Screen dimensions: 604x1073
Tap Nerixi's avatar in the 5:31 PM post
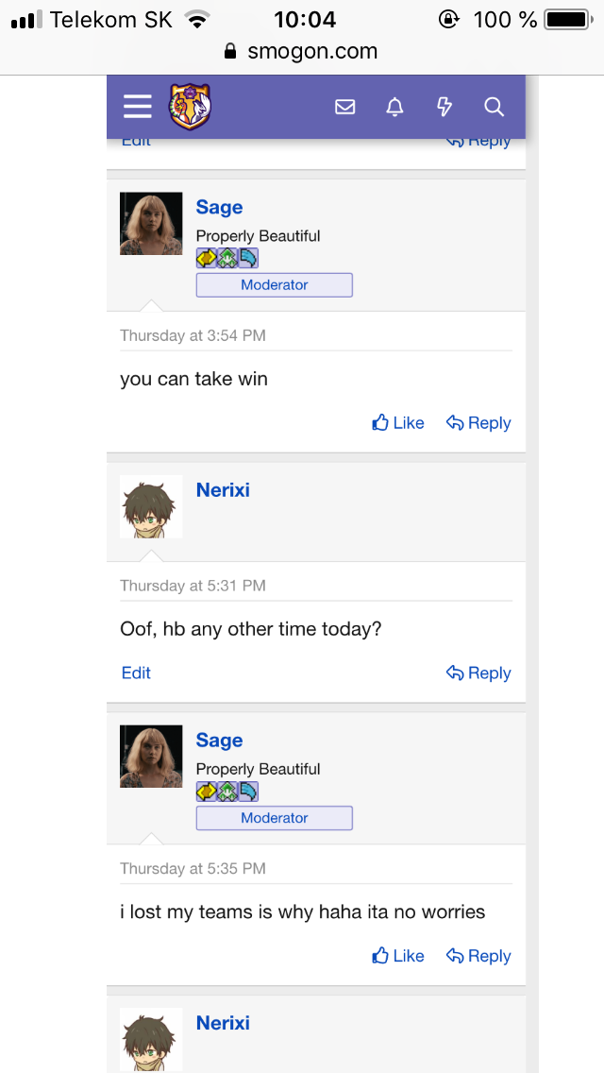151,506
